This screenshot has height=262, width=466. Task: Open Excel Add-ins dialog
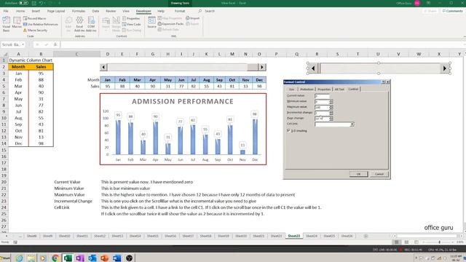79,24
